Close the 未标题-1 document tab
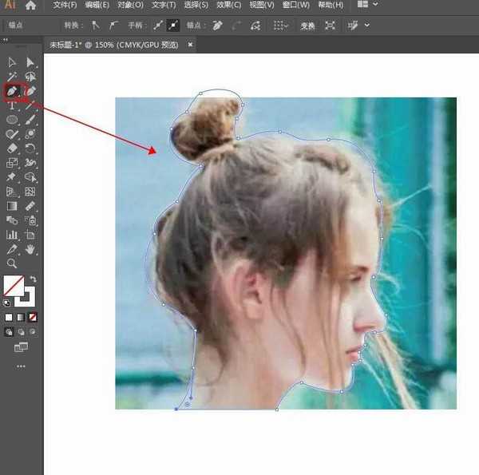Image resolution: width=479 pixels, height=475 pixels. click(190, 45)
